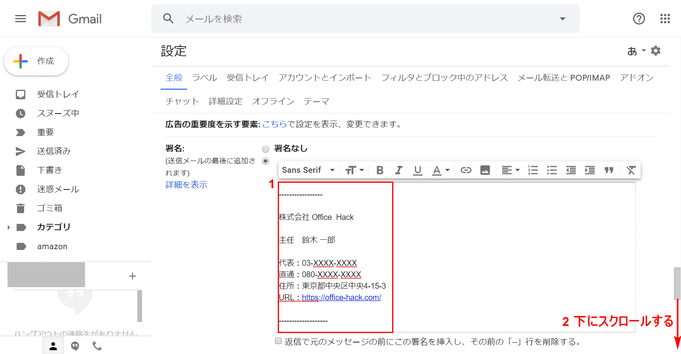Viewport: 681px width, 354px height.
Task: Select the custom signature radio button
Action: (266, 161)
